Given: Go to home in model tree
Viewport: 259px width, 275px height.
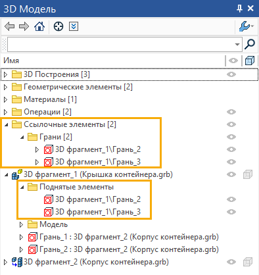Looking at the screenshot, I should (39, 26).
